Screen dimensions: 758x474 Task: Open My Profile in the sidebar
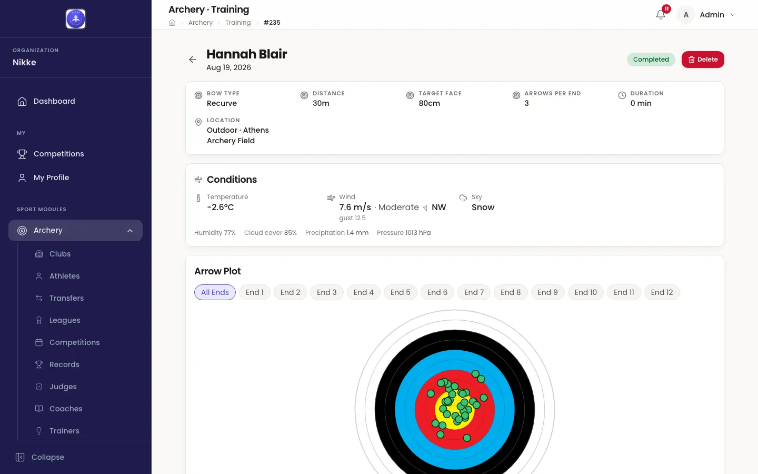click(76, 177)
